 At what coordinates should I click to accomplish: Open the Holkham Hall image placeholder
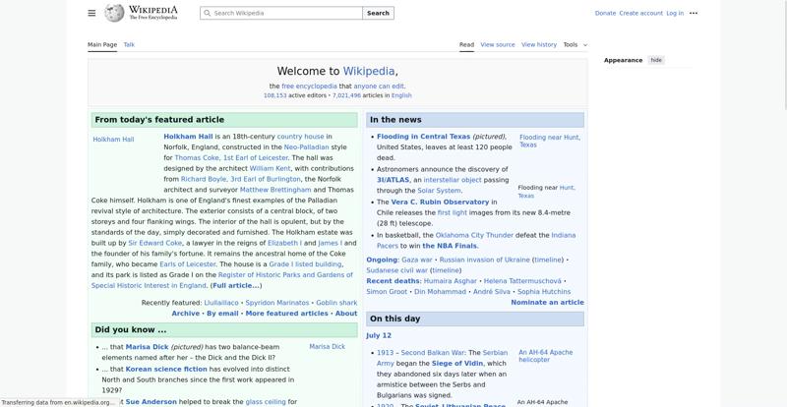coord(113,140)
